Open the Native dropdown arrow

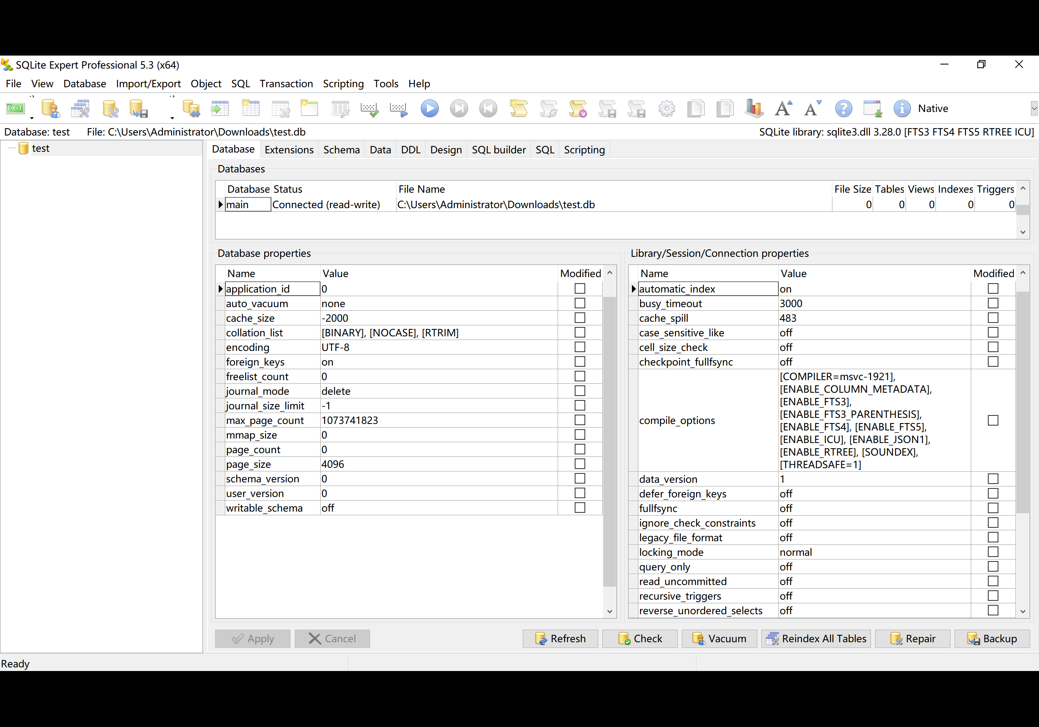coord(1034,109)
